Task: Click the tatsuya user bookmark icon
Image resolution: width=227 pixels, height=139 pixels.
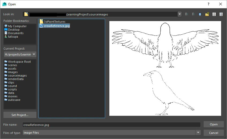Action: (6, 37)
